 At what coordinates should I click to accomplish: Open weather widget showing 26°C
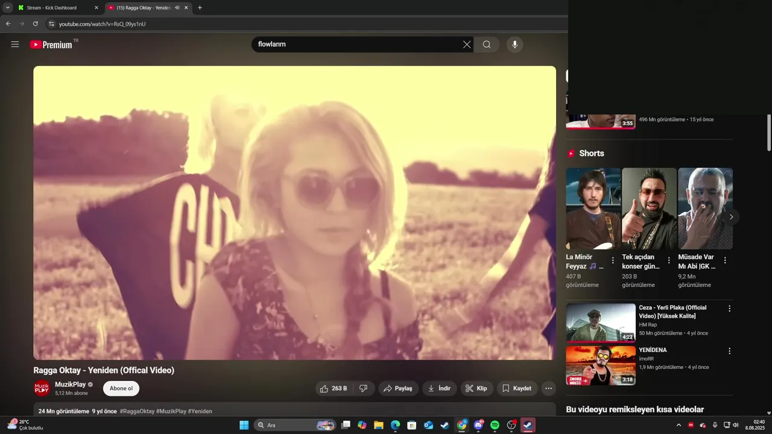pyautogui.click(x=25, y=425)
